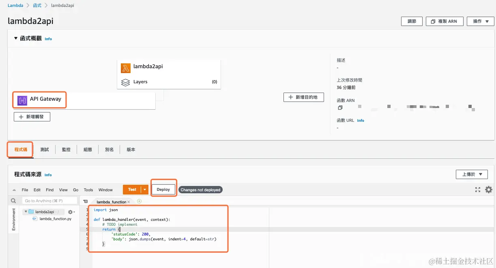
Task: Open the folder settings gear dropdown
Action: pyautogui.click(x=71, y=212)
